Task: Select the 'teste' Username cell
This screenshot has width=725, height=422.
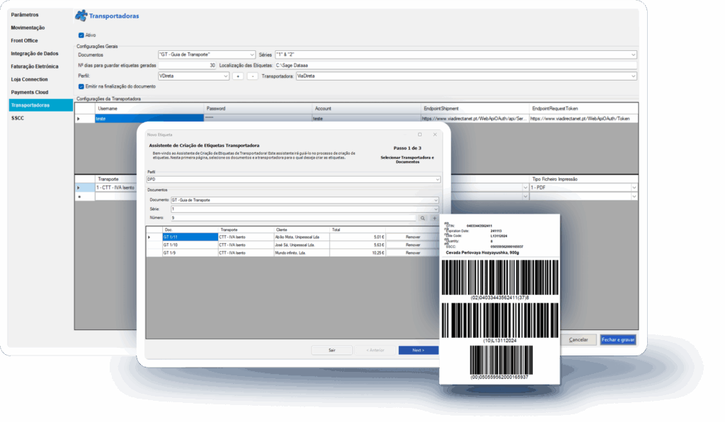Action: (149, 119)
